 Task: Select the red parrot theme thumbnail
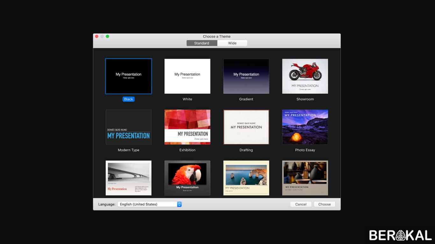187,178
